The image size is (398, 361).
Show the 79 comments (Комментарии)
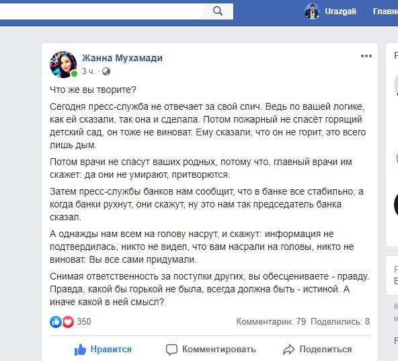coord(271,321)
